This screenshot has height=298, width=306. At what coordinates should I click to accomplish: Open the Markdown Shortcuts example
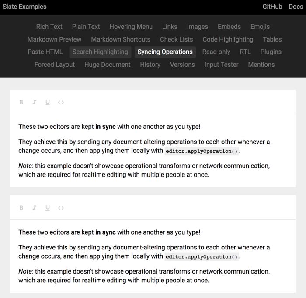[121, 39]
